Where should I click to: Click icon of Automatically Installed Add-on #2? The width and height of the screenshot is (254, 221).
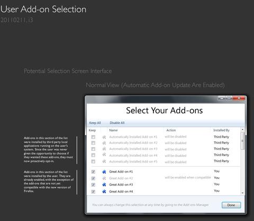[104, 143]
